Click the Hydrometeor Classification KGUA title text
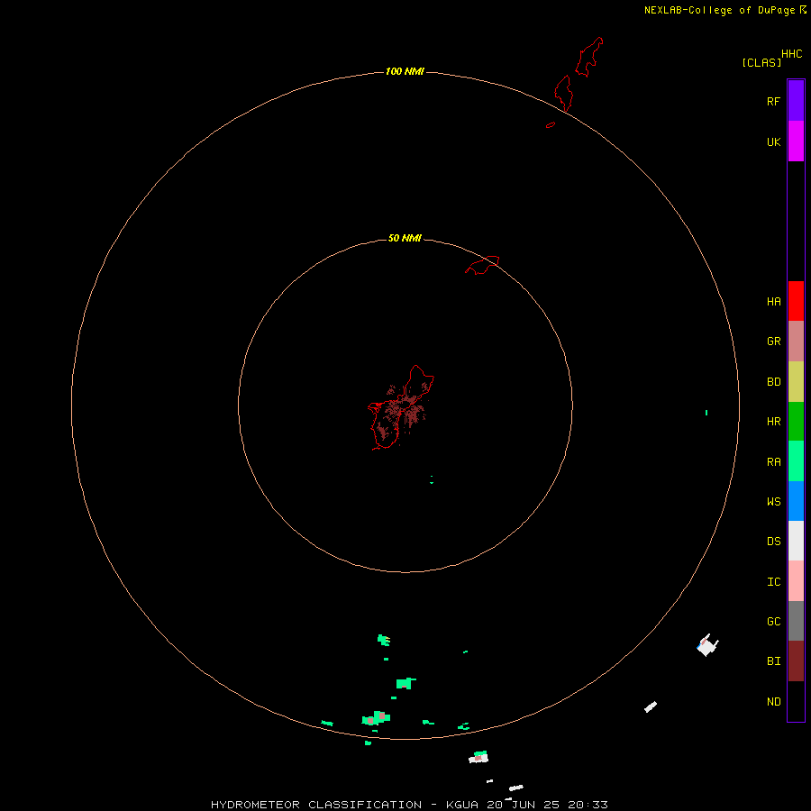This screenshot has height=811, width=811. click(409, 805)
